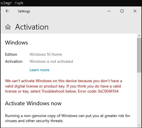
Task: Maximize the Settings window
Action: [122, 11]
